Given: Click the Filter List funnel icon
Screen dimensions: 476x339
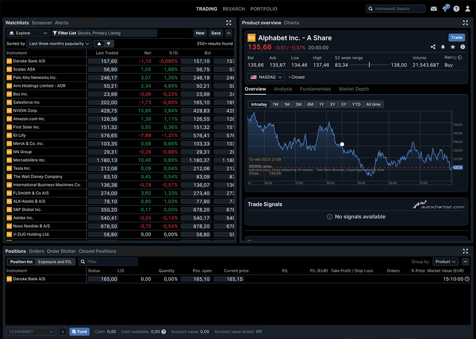Looking at the screenshot, I should (55, 33).
